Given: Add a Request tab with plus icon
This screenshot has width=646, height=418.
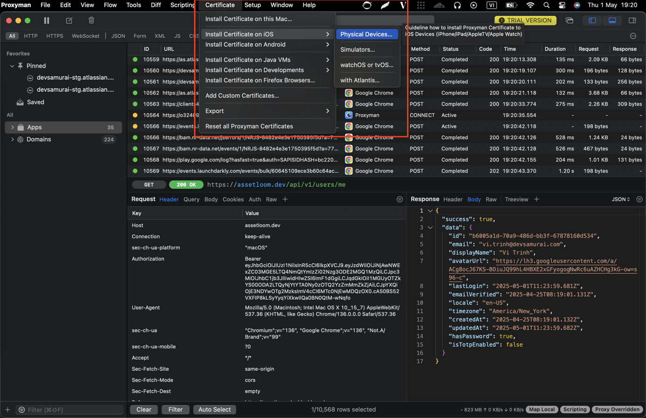Looking at the screenshot, I should point(285,199).
